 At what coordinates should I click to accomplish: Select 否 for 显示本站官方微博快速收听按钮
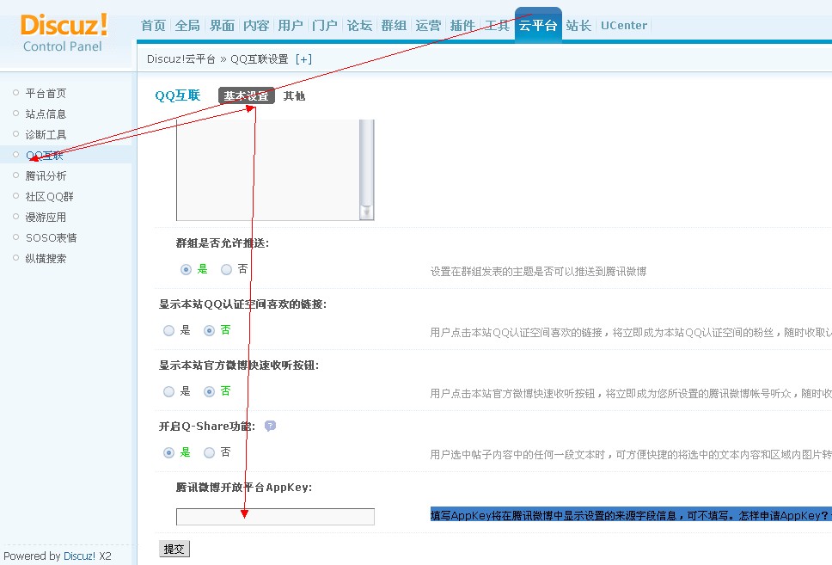(209, 392)
